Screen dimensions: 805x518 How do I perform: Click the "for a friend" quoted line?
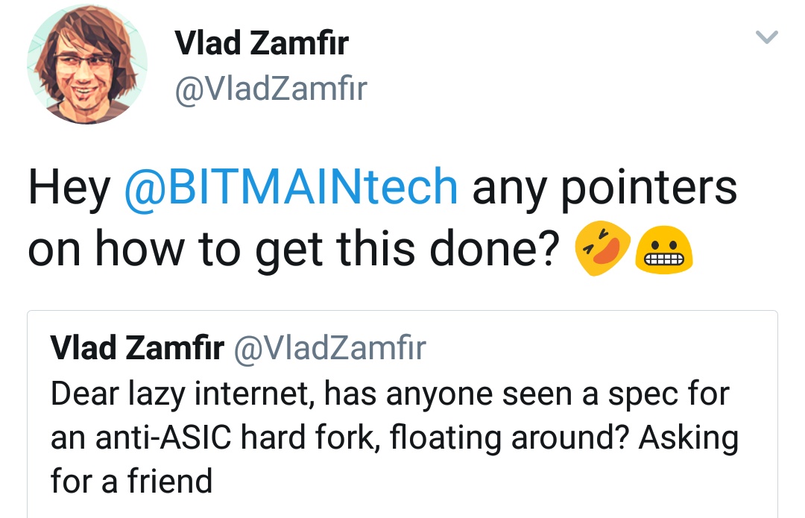point(131,481)
